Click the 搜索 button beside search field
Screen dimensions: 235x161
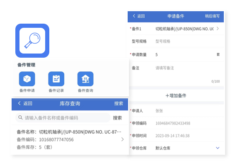117,118
